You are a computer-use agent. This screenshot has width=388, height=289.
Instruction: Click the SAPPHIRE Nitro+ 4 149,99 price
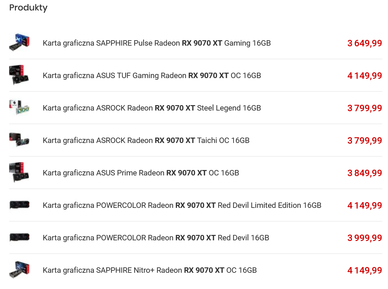pyautogui.click(x=365, y=270)
